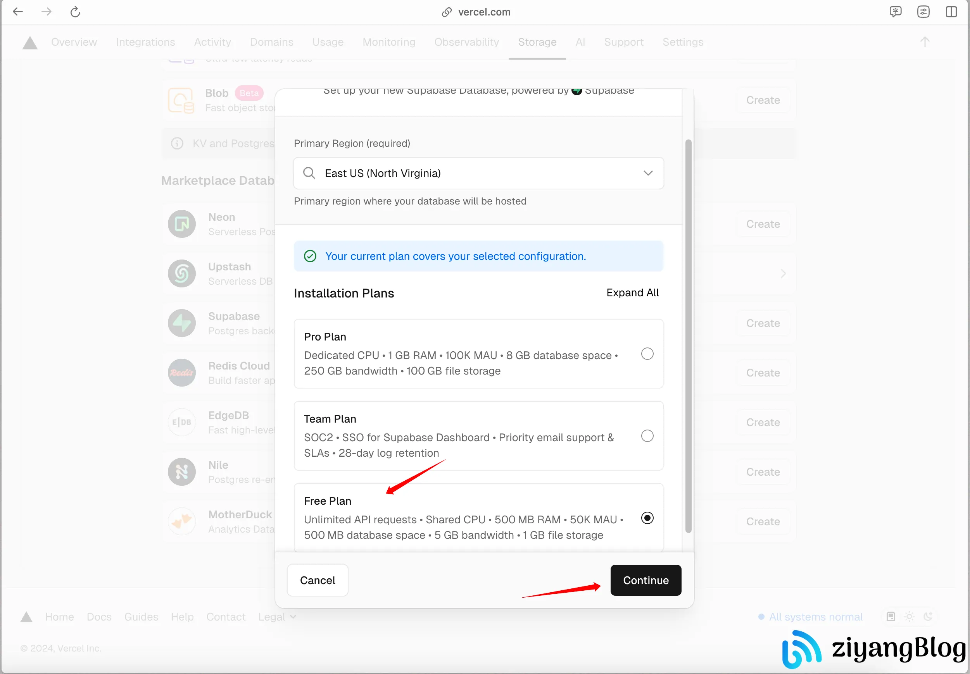Click the MotherDuck logo

tap(182, 522)
